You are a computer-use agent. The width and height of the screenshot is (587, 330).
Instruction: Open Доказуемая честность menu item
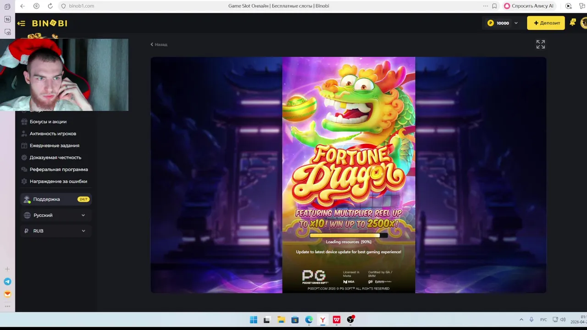pos(55,157)
